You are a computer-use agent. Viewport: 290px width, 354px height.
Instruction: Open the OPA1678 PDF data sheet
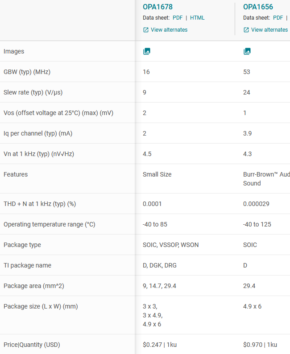pos(178,18)
